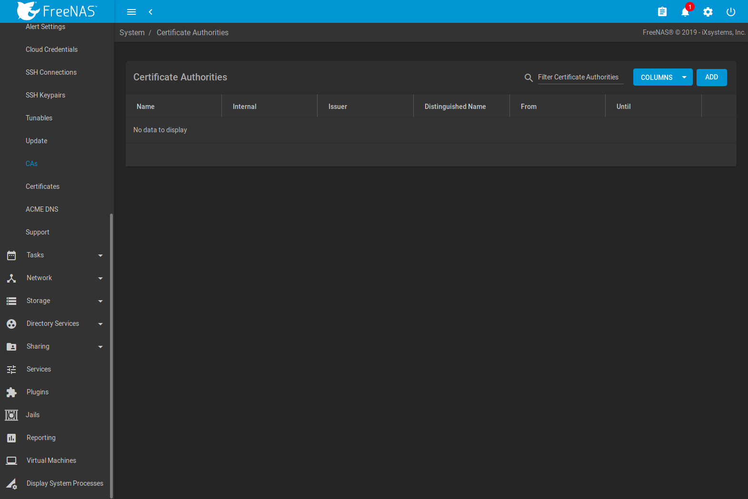Open Cloud Credentials
This screenshot has height=499, width=748.
click(x=51, y=49)
